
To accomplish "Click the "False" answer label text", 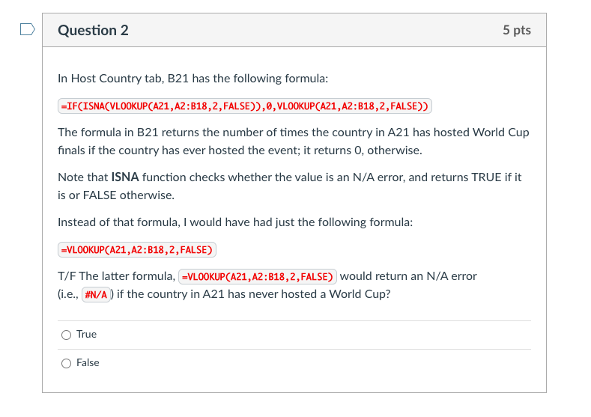I will [x=88, y=362].
